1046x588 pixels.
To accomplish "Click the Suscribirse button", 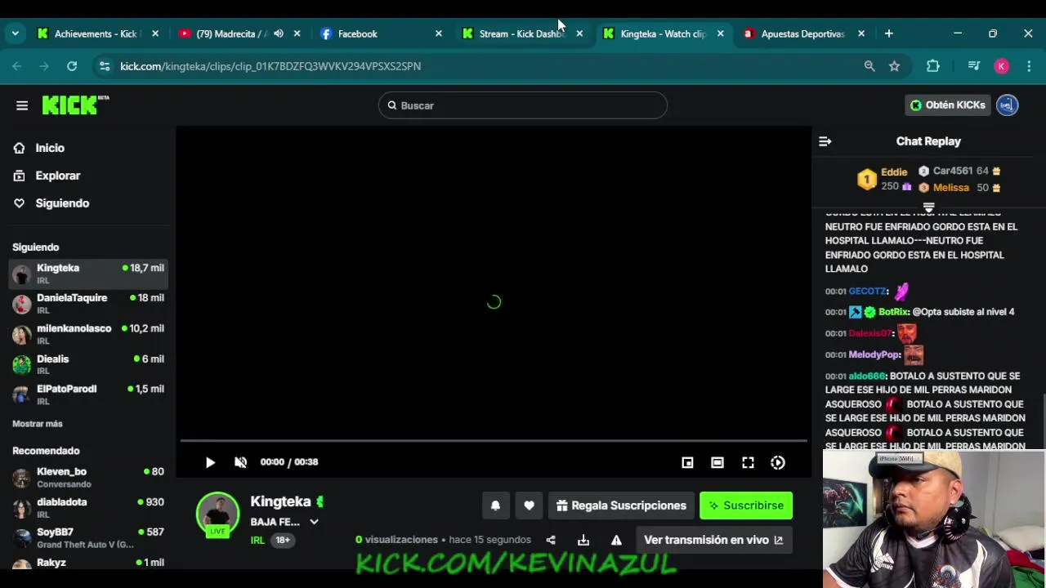I will coord(746,506).
